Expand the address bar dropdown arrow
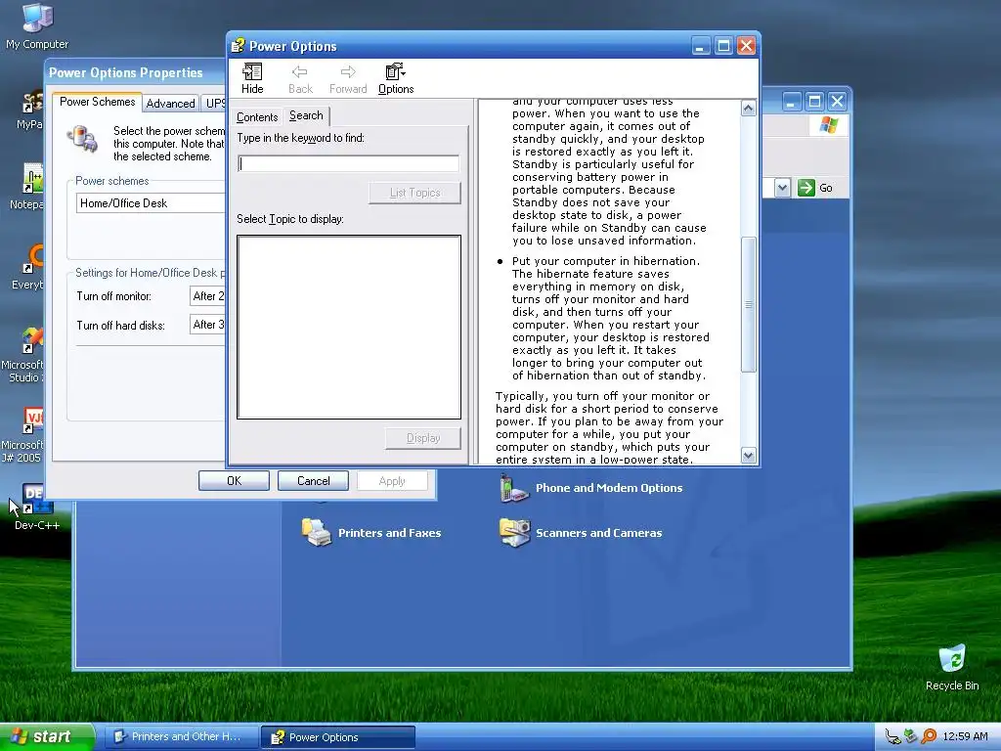Image resolution: width=1001 pixels, height=751 pixels. [x=783, y=188]
